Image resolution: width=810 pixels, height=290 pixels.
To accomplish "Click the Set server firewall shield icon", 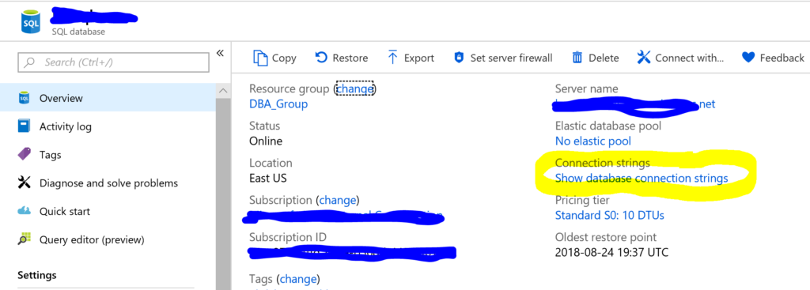I will point(459,58).
